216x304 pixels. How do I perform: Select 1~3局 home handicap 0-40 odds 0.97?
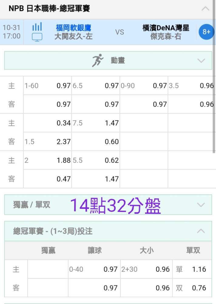pyautogui.click(x=94, y=269)
